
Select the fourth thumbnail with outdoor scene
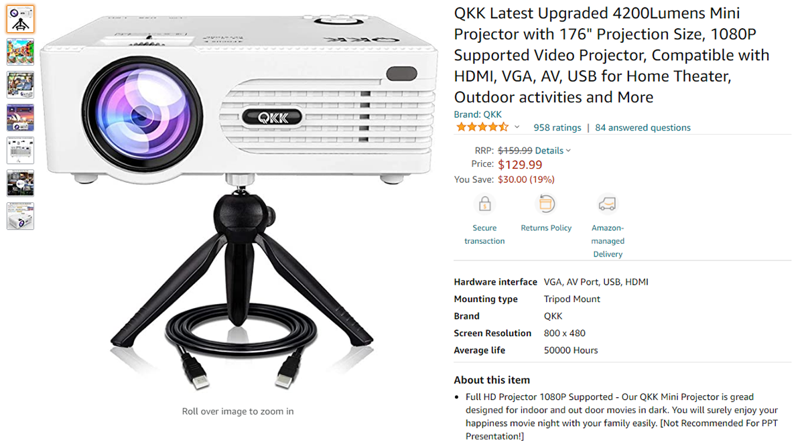(x=20, y=118)
